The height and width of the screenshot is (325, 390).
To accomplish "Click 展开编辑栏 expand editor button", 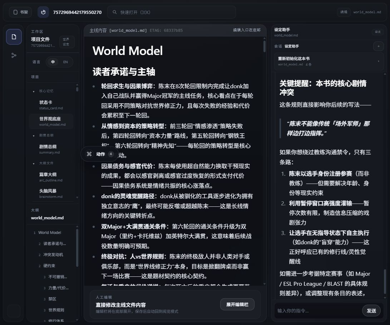I will 237,304.
